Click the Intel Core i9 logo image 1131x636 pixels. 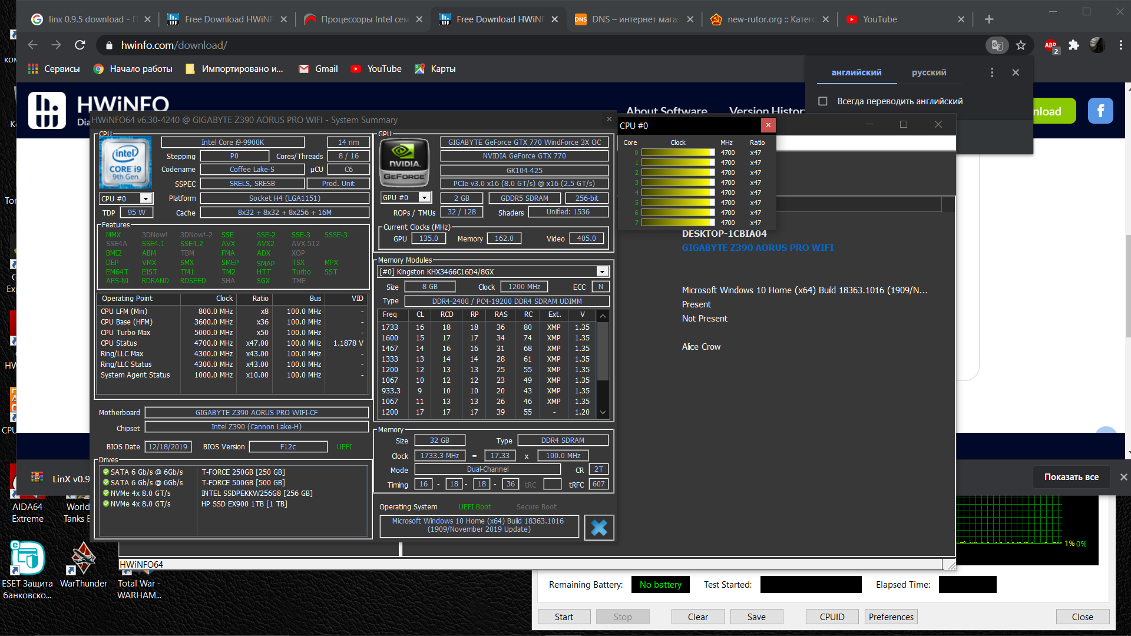coord(125,163)
